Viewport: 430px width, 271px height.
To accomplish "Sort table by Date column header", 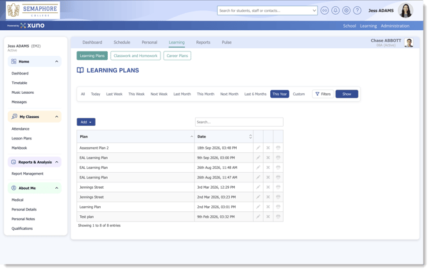I will coord(224,137).
